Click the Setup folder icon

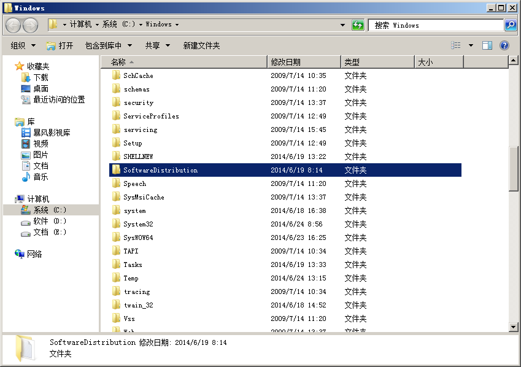tap(116, 143)
